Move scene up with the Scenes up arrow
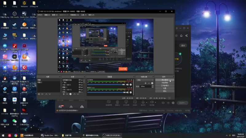Screen dimensions: 246x138 click(46, 94)
